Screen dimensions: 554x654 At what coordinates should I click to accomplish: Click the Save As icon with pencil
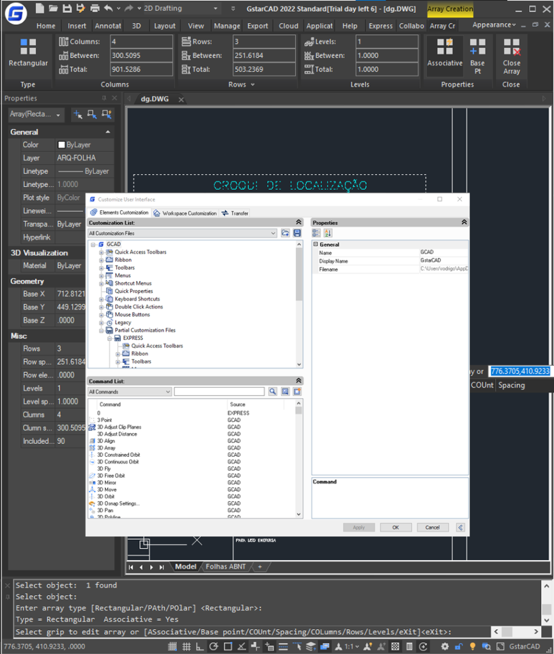point(81,8)
